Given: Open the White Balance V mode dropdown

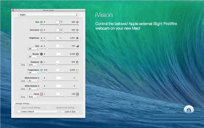Looking at the screenshot, I should (x=33, y=89).
